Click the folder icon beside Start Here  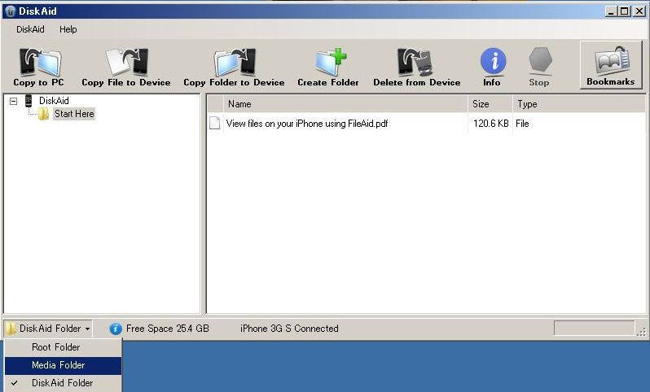click(43, 114)
